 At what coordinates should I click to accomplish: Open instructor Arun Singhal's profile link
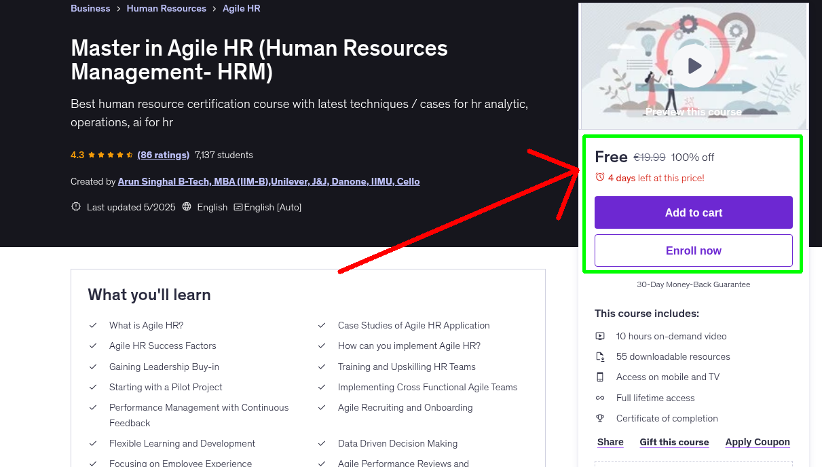269,181
